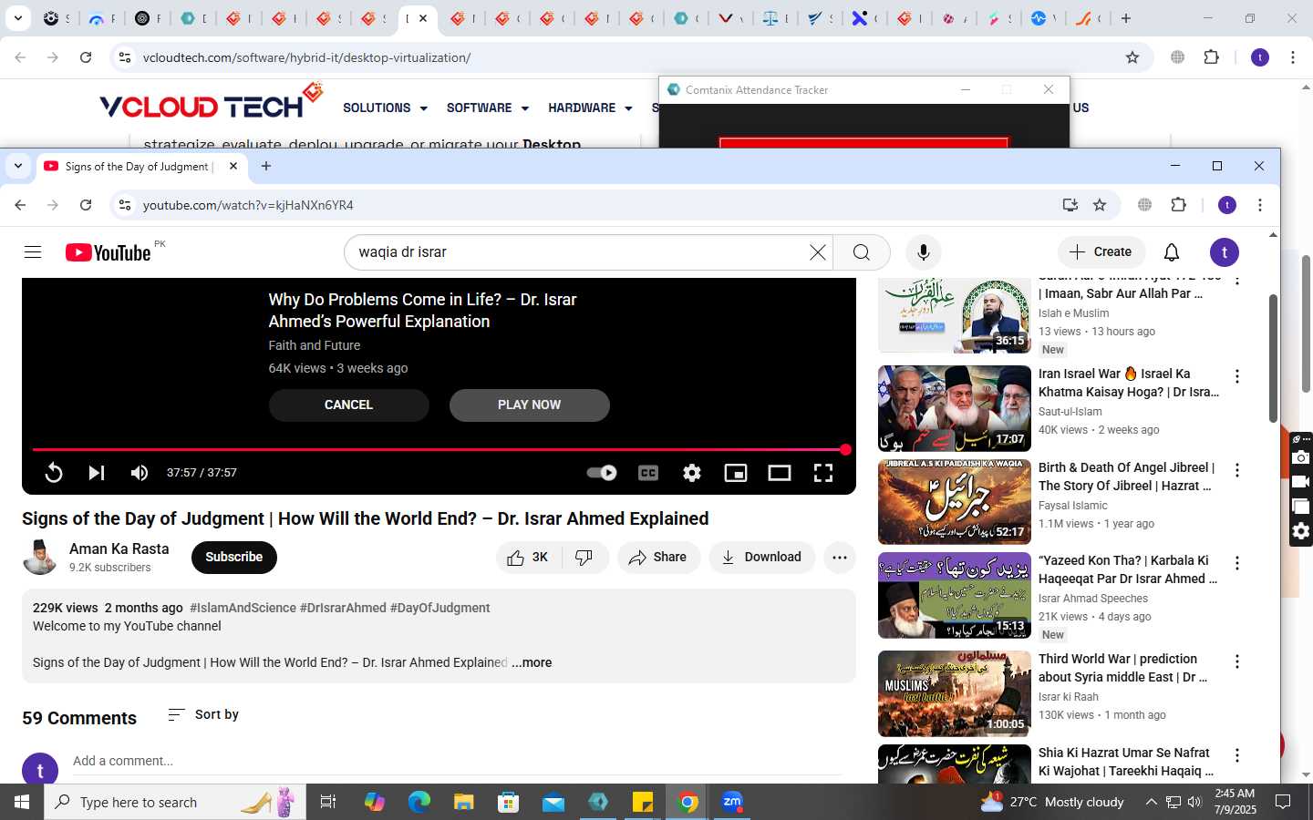Switch player to theater mode
This screenshot has width=1313, height=820.
coord(780,473)
